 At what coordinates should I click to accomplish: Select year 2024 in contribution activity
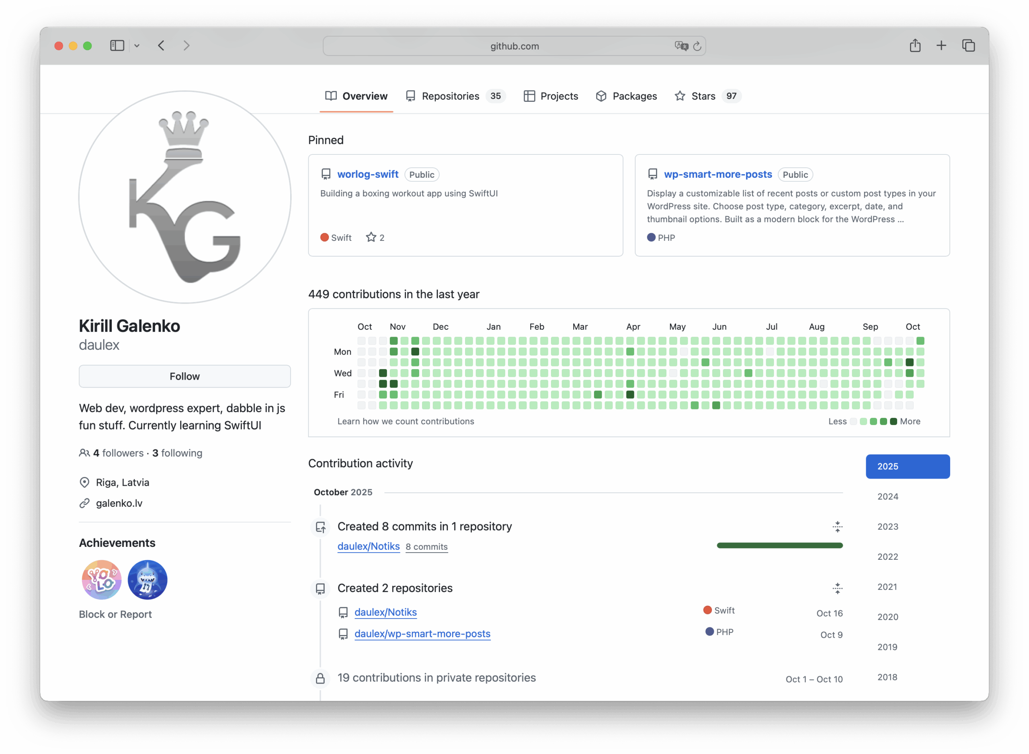tap(888, 497)
